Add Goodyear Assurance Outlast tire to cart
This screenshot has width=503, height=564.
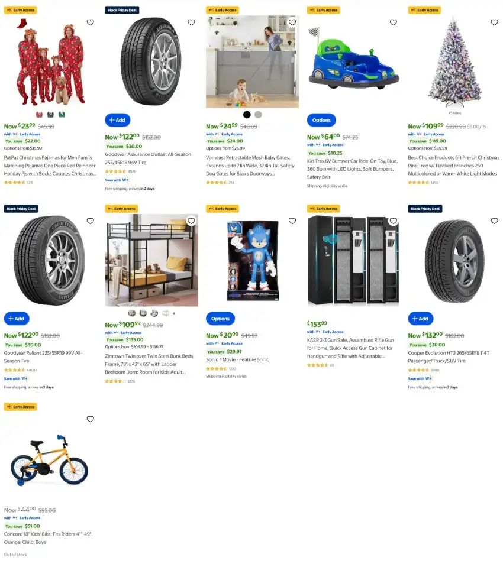tap(117, 120)
